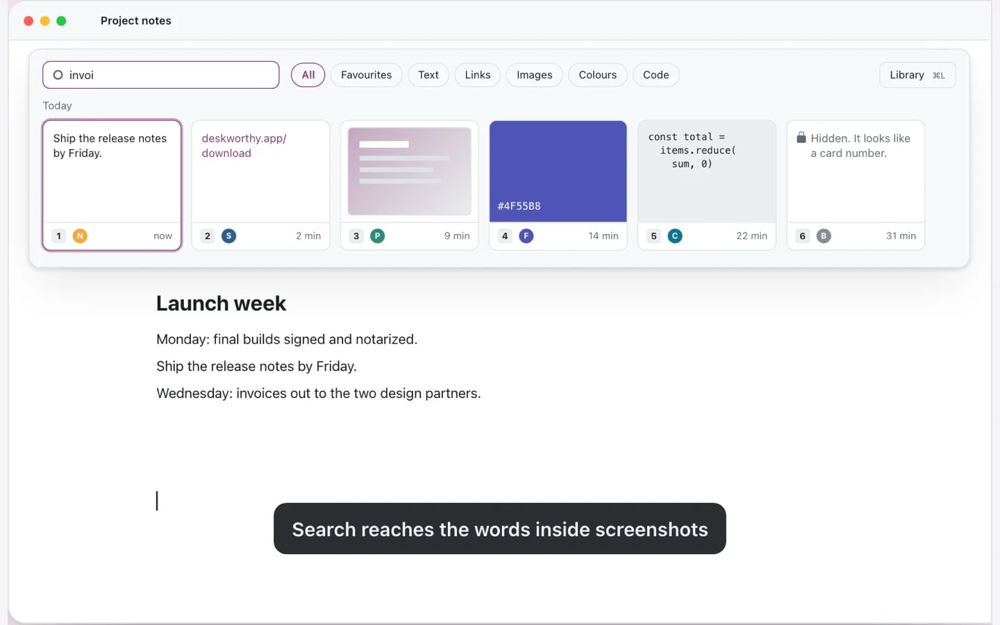
Task: Click the green P app badge
Action: tap(377, 236)
